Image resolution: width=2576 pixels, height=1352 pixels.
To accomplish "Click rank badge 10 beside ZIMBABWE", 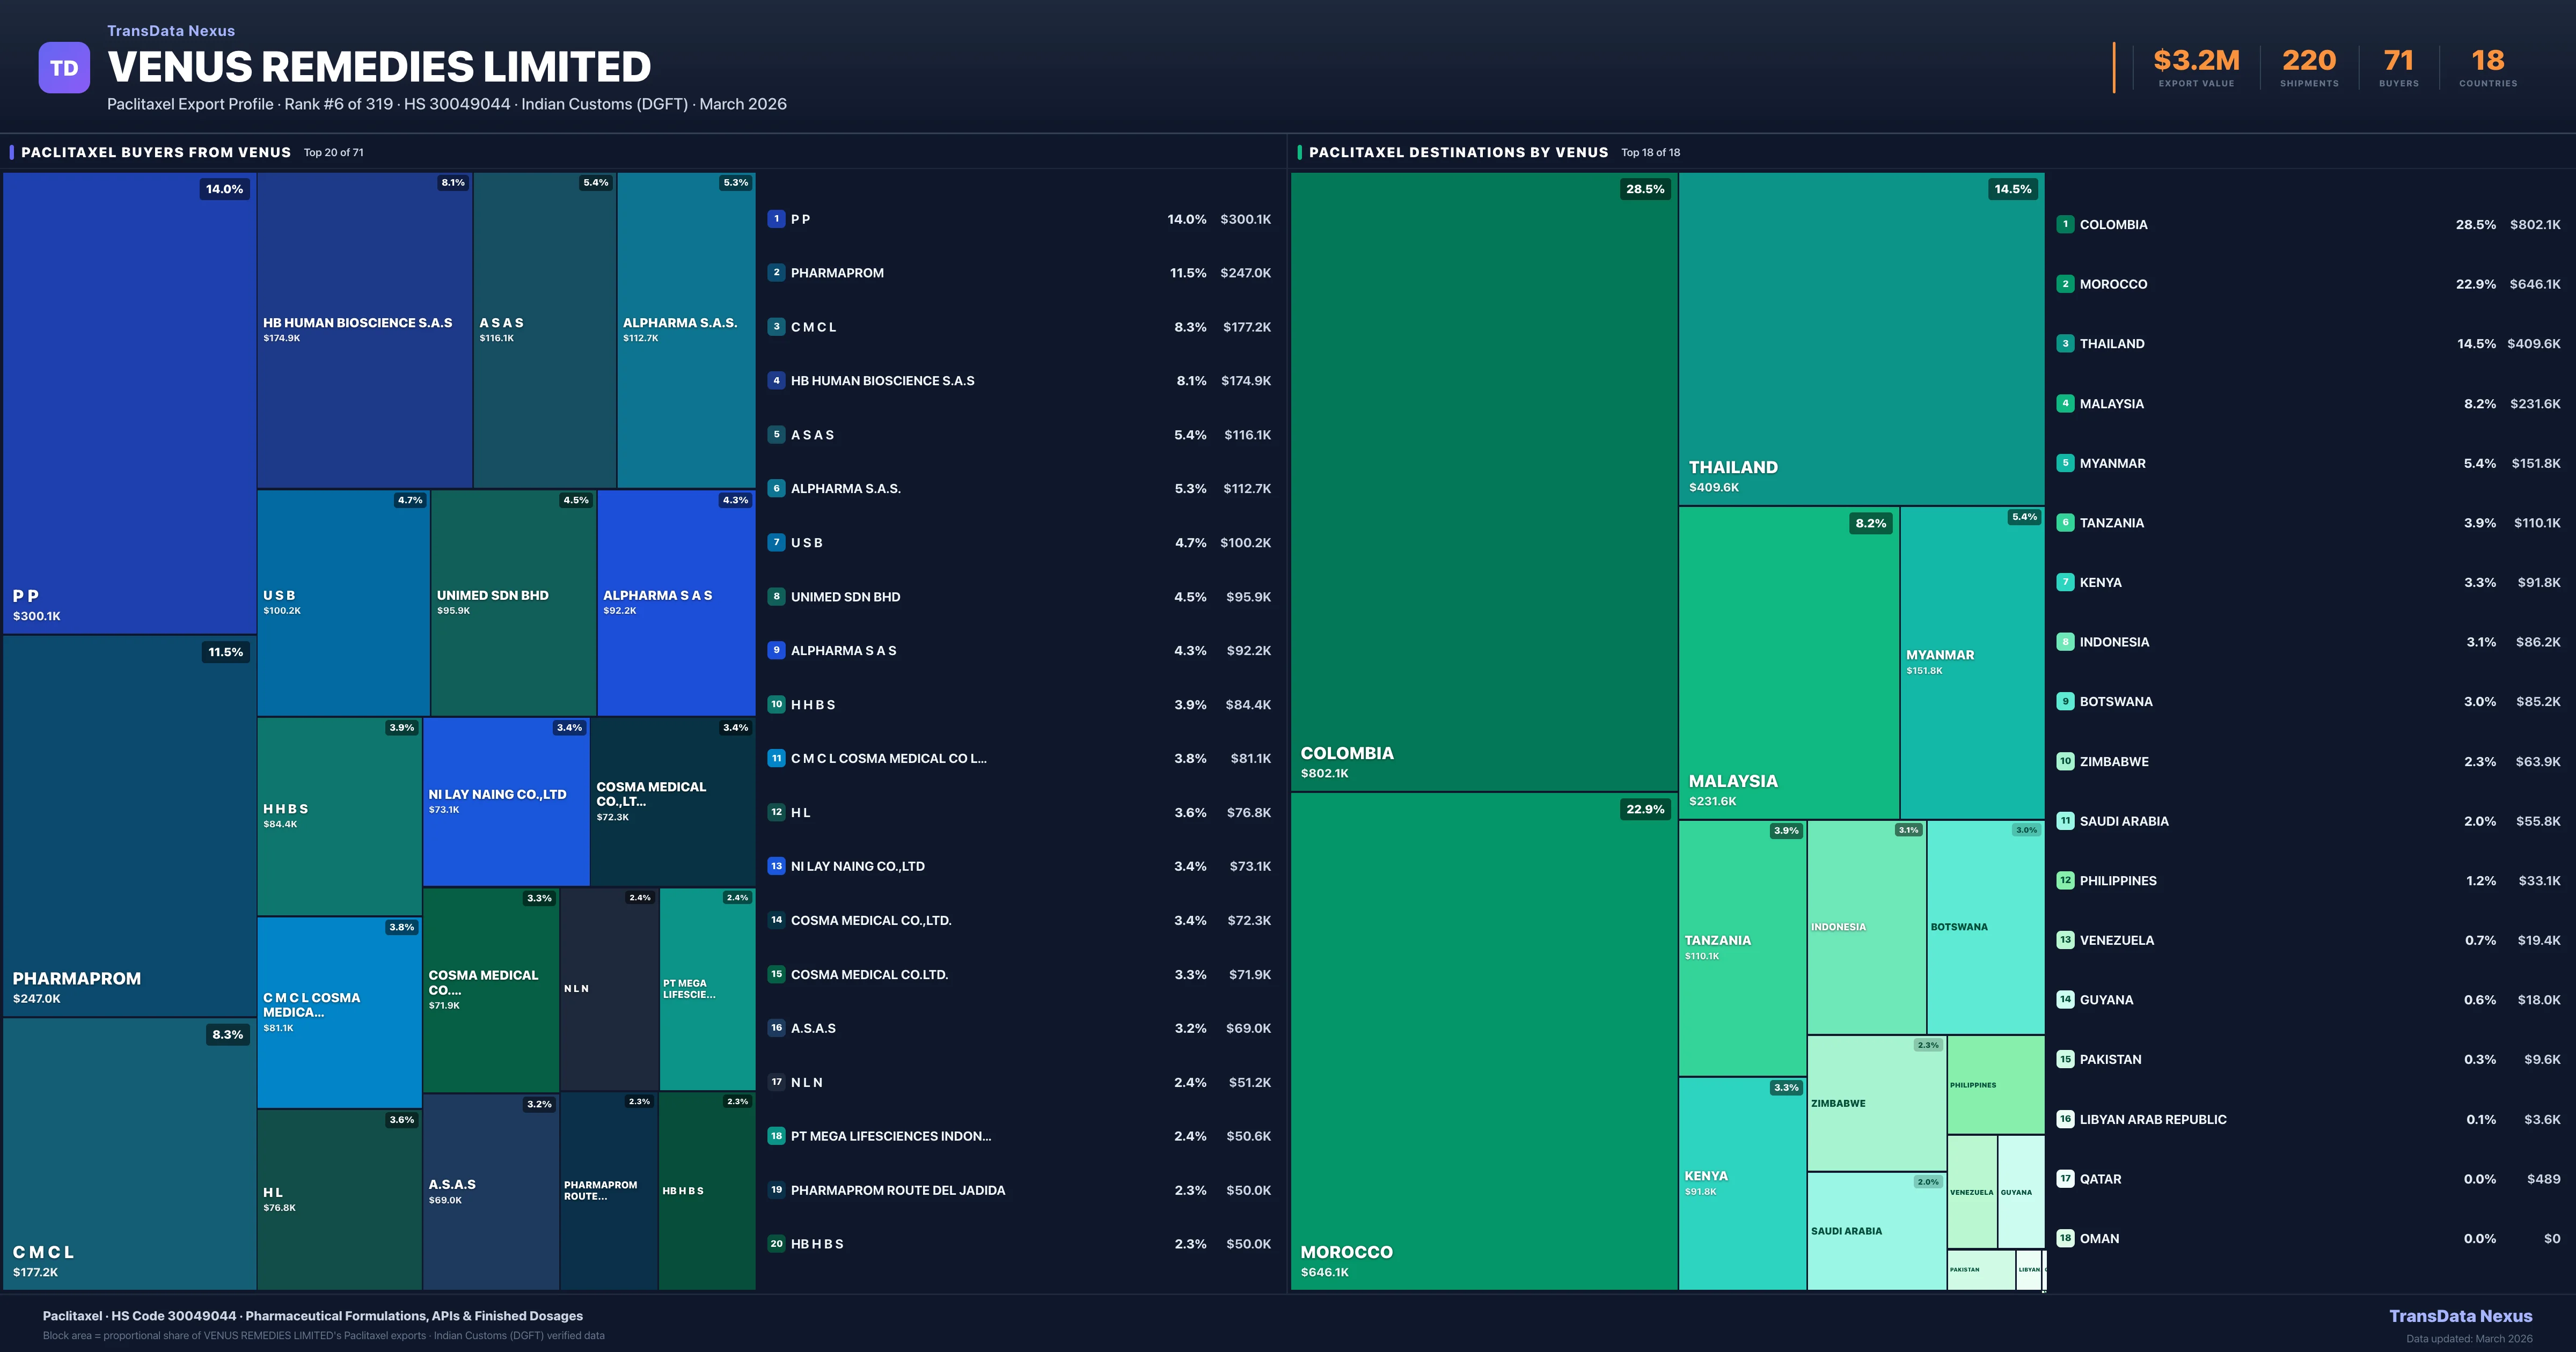I will (x=2065, y=761).
